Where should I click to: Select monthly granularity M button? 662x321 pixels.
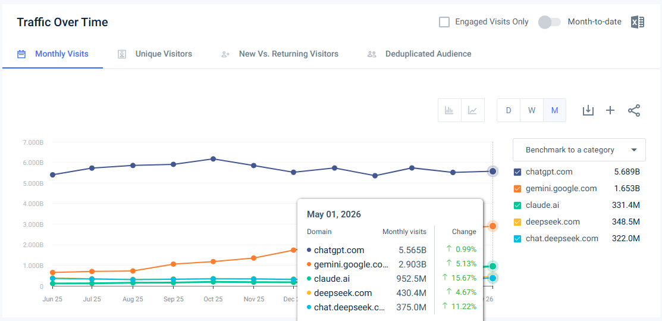click(x=555, y=110)
